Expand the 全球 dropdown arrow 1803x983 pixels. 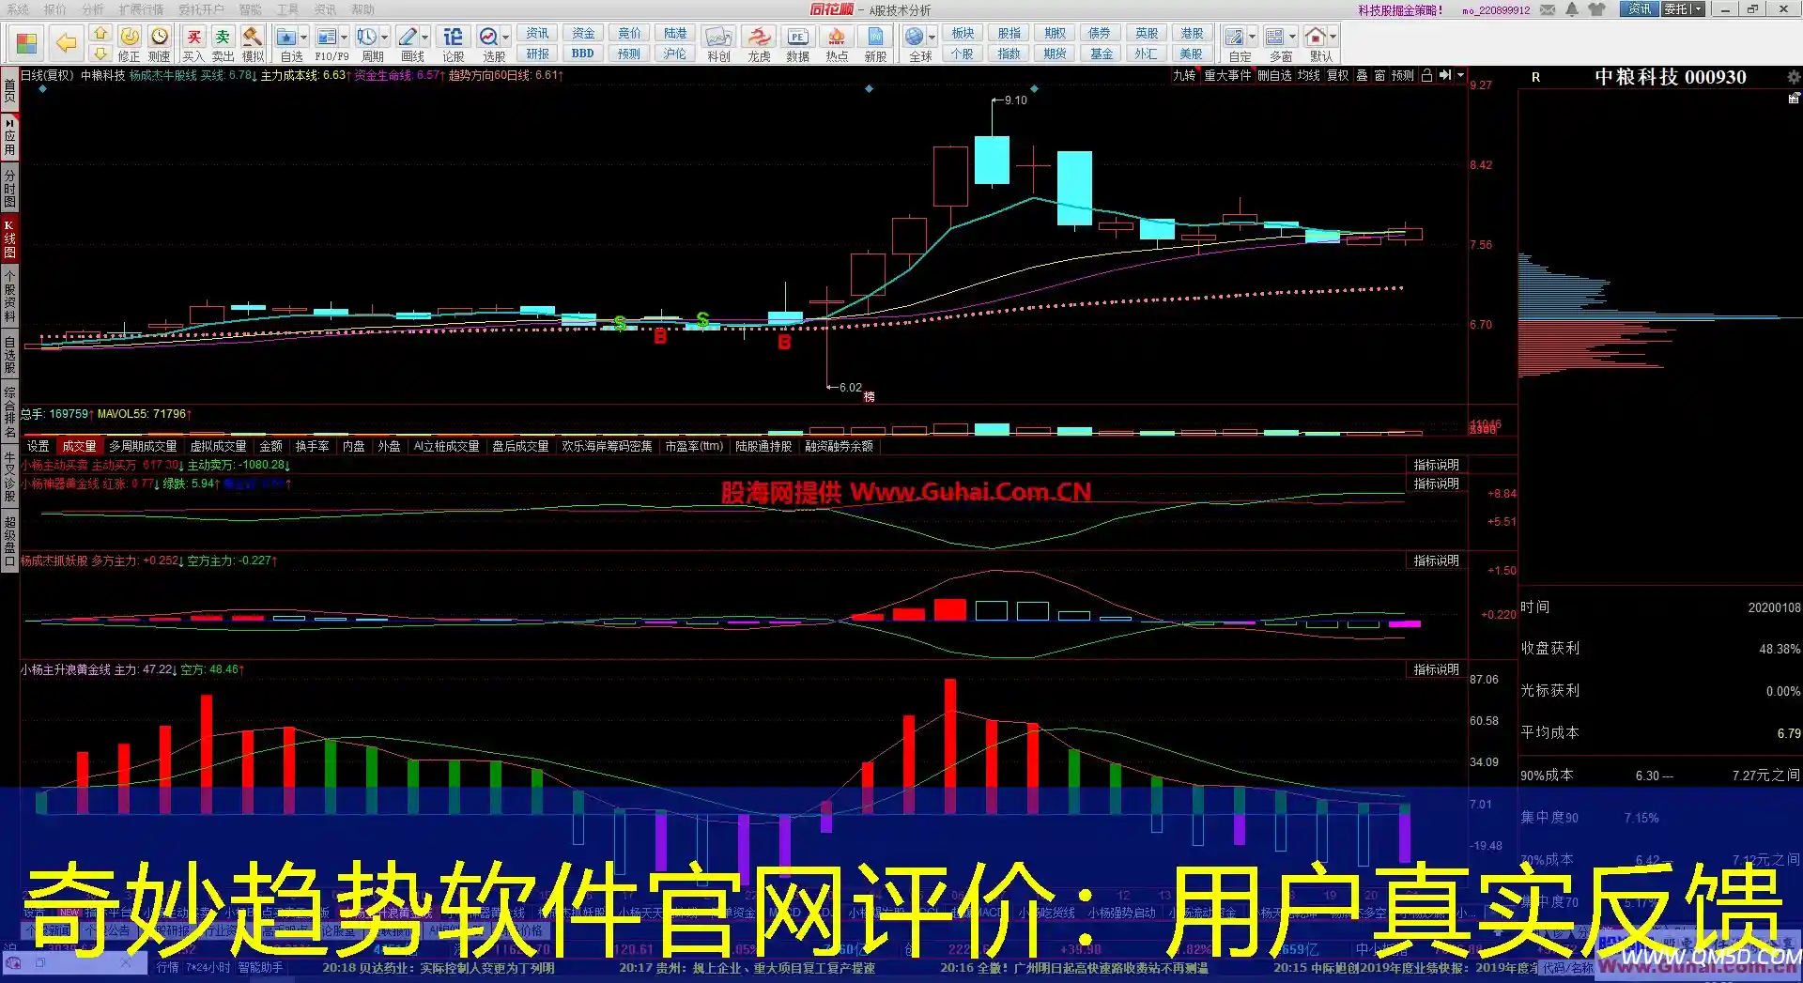[x=932, y=38]
